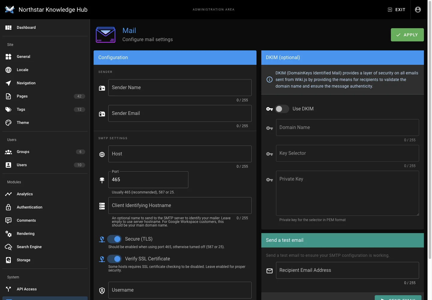Focus the Sender Name input field

tap(180, 88)
